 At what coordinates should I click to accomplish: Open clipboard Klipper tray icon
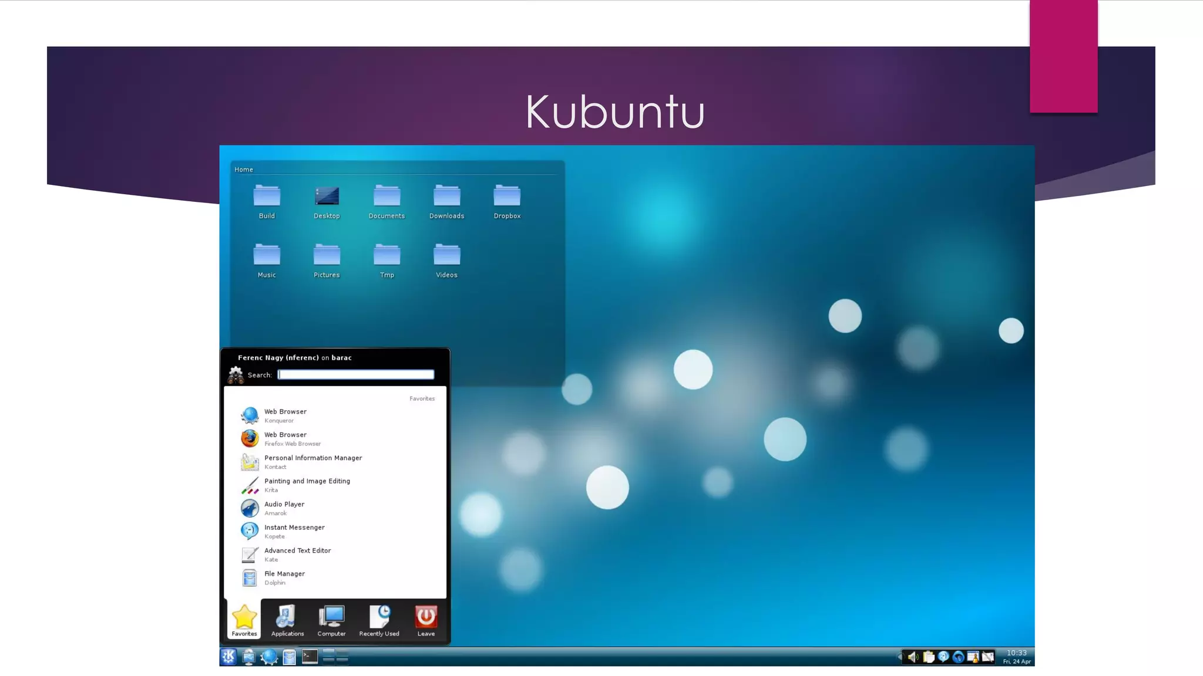(x=929, y=657)
